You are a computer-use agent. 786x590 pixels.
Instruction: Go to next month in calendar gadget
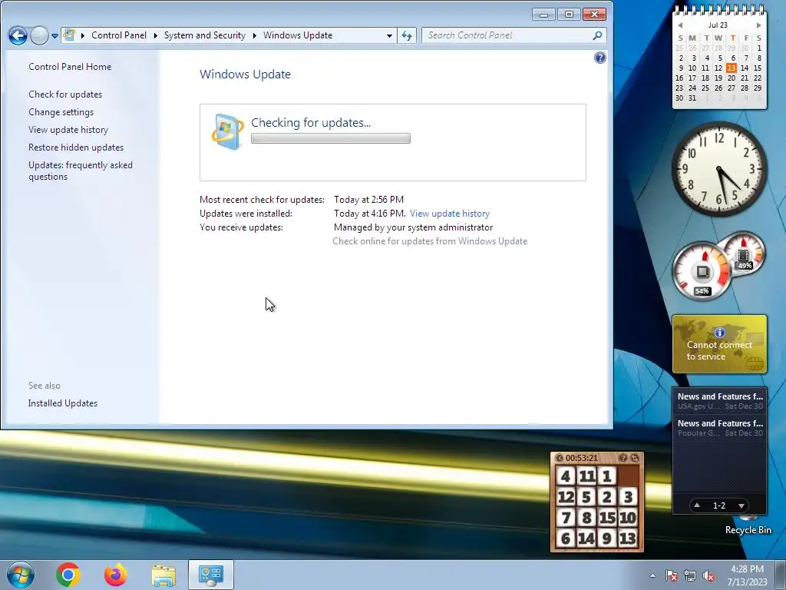(758, 25)
